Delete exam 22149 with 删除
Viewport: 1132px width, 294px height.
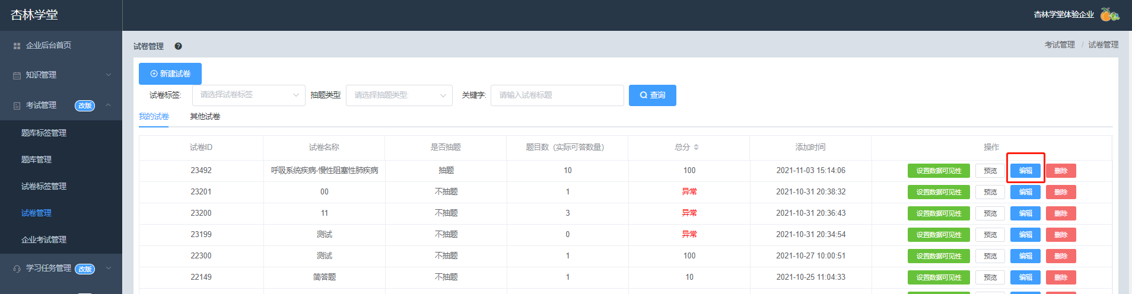coord(1061,277)
